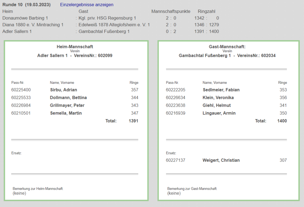Click the Heim-Mannschaft total of 1391
The height and width of the screenshot is (207, 304).
pyautogui.click(x=133, y=121)
